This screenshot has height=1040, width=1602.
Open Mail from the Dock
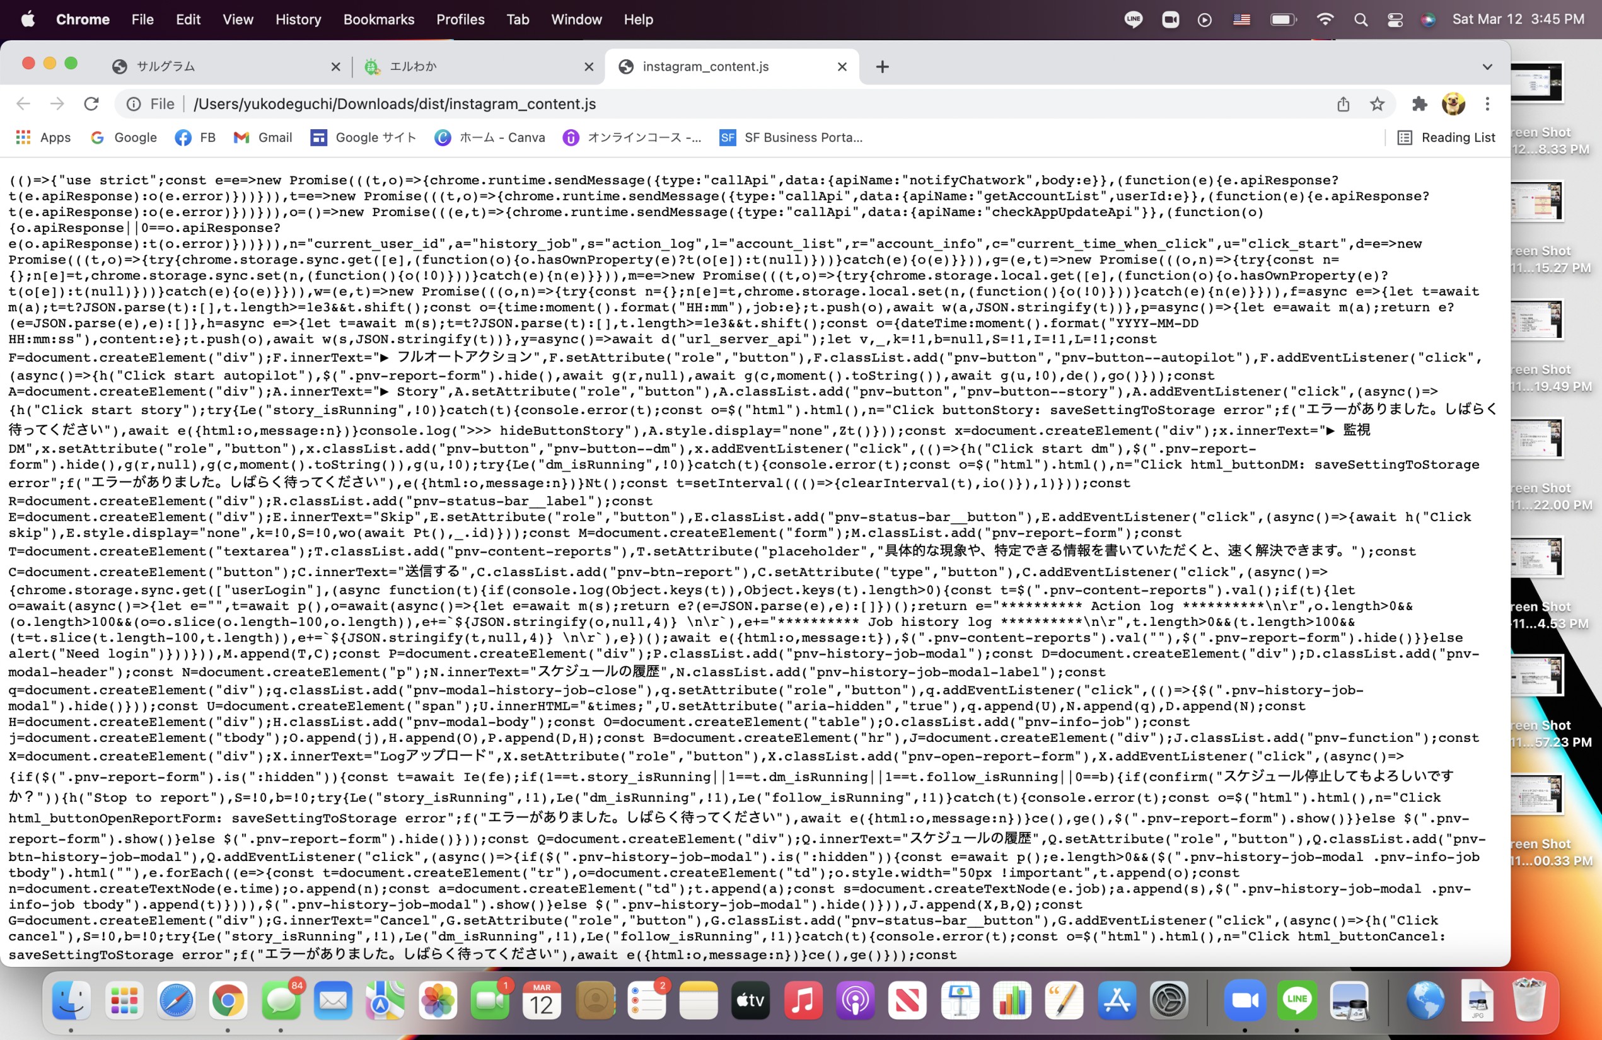coord(332,1000)
